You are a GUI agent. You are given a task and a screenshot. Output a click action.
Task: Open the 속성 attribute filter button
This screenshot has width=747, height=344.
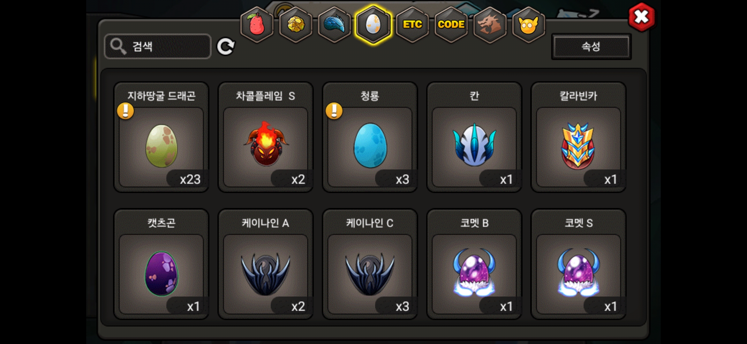point(591,47)
